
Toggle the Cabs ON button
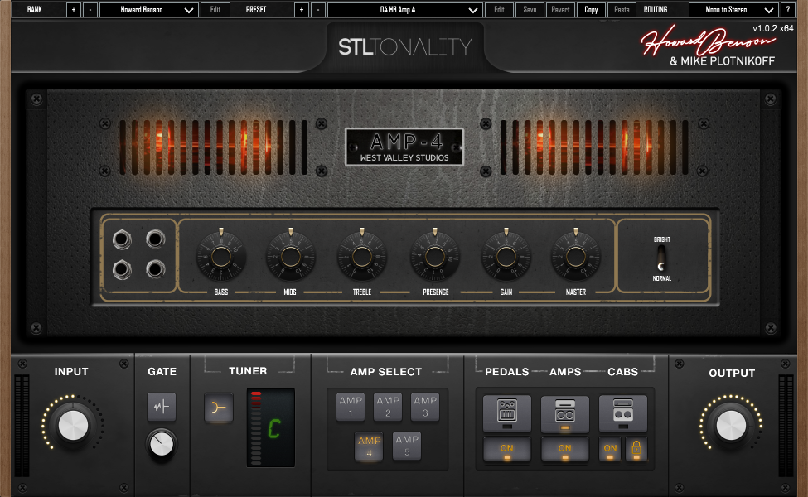tap(610, 449)
